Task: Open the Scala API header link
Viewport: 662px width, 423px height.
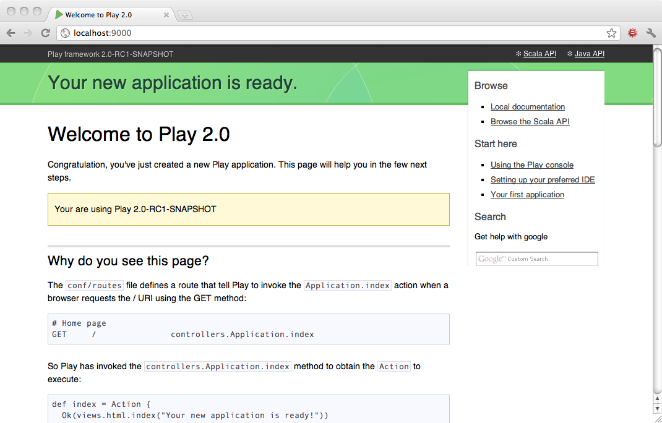Action: (x=539, y=54)
